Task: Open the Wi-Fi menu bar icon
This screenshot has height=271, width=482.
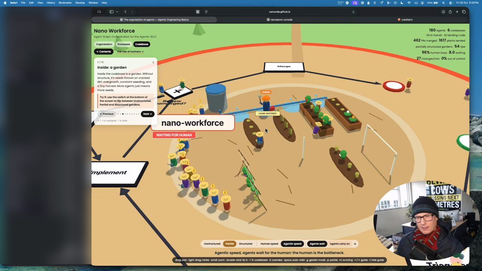Action: tap(409, 3)
